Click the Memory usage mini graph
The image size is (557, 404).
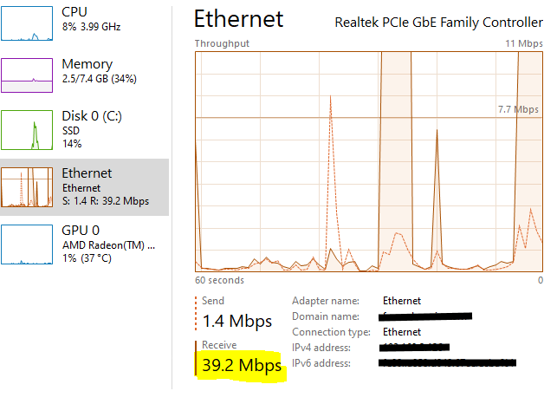(x=26, y=75)
